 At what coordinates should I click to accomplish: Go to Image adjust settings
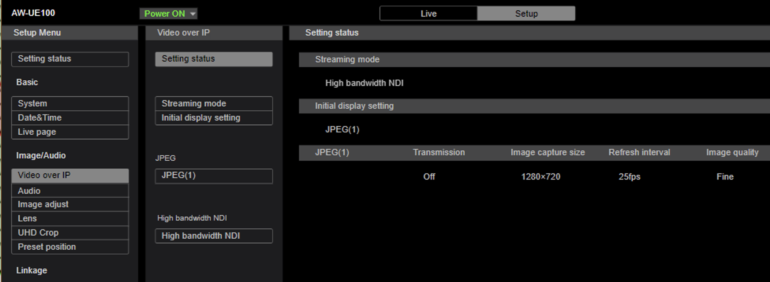click(x=70, y=204)
